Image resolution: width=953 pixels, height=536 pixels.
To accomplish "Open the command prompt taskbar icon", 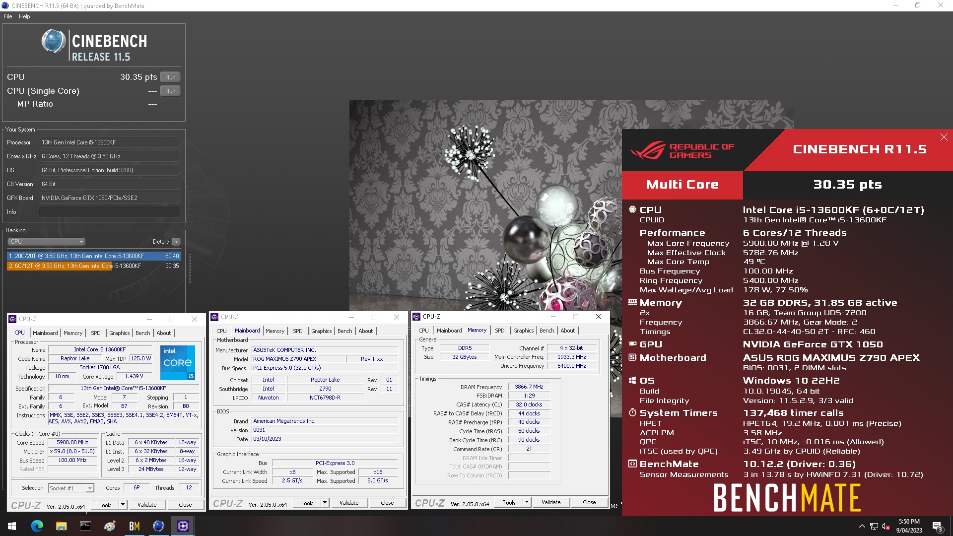I will [x=85, y=526].
